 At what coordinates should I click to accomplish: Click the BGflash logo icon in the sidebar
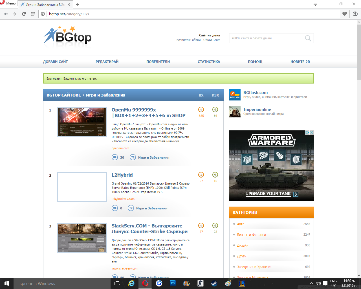235,95
